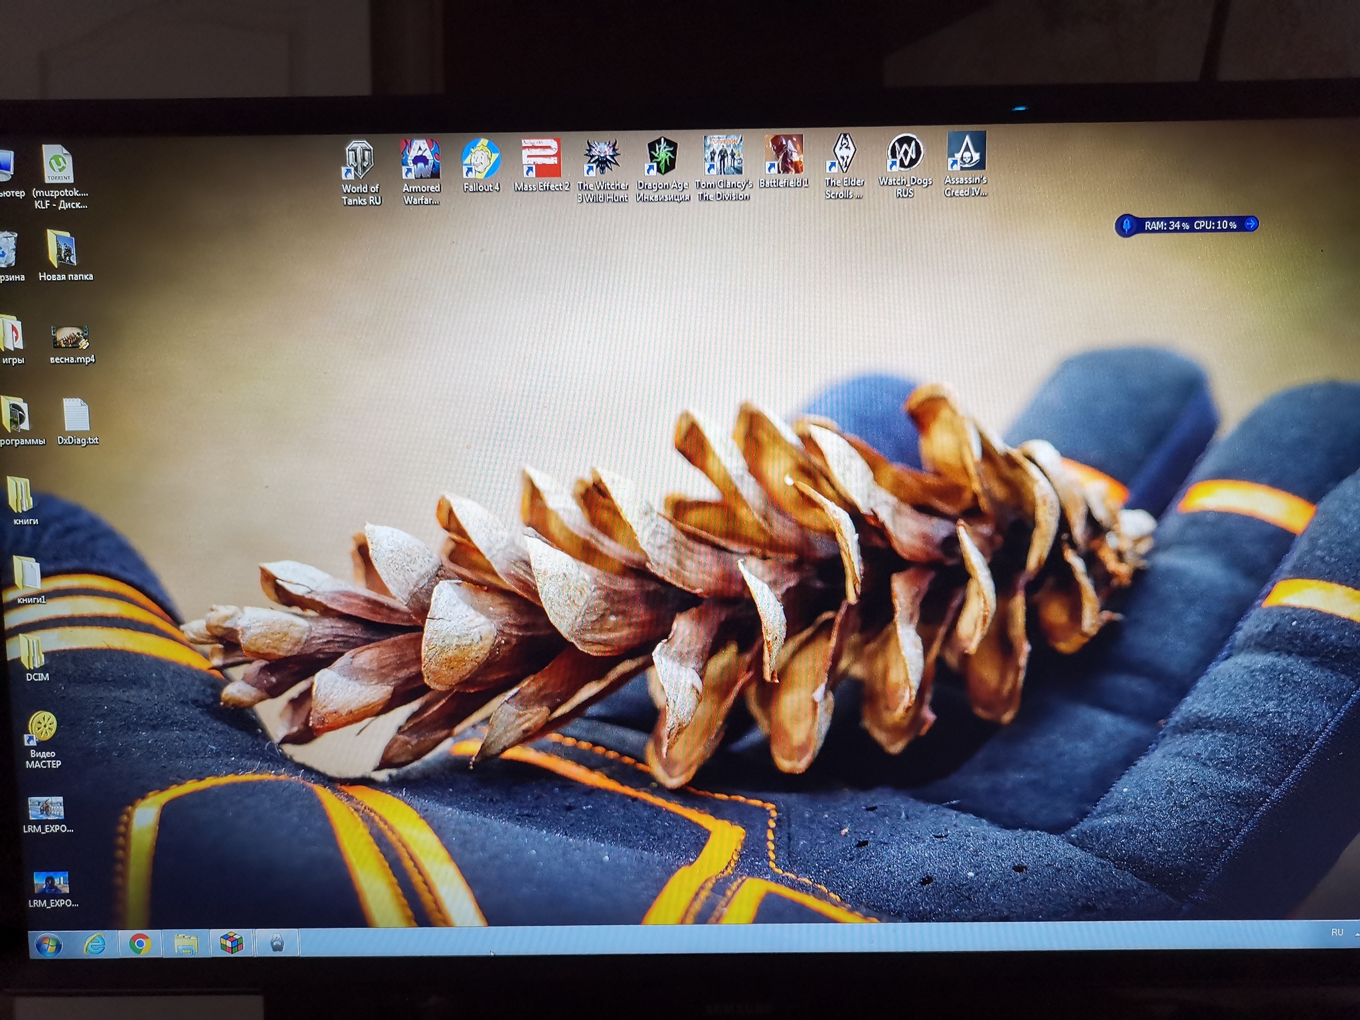This screenshot has height=1020, width=1360.
Task: Select The Witcher 3 Wild Hunt icon
Action: [602, 157]
